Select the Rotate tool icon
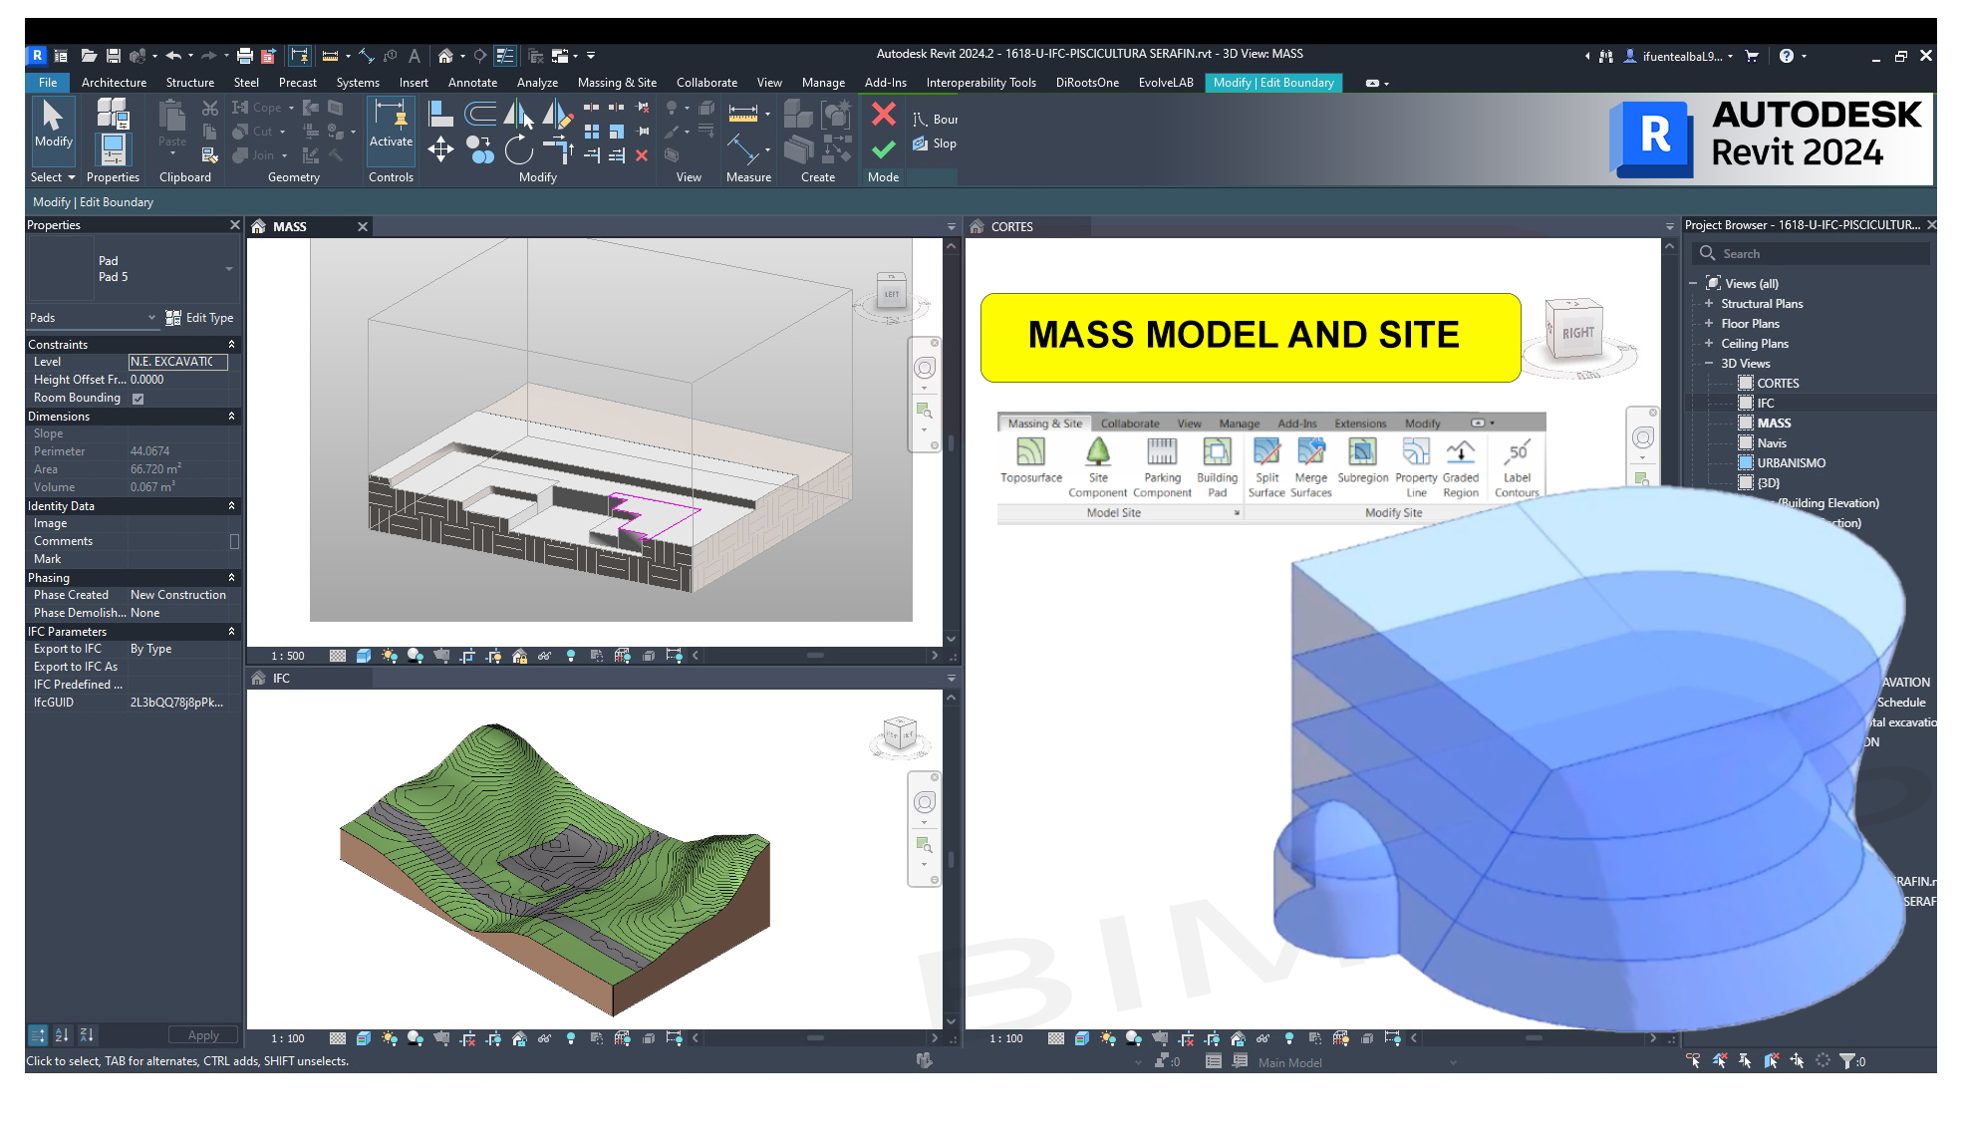 518,150
